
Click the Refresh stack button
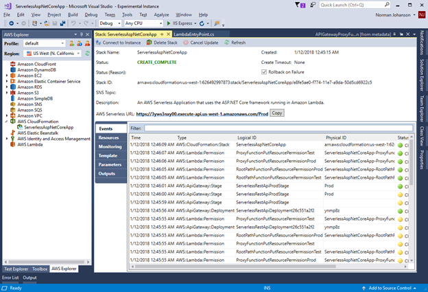(235, 43)
